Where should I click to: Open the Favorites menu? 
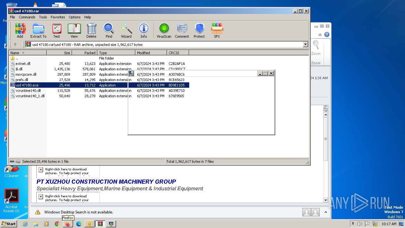tap(58, 17)
